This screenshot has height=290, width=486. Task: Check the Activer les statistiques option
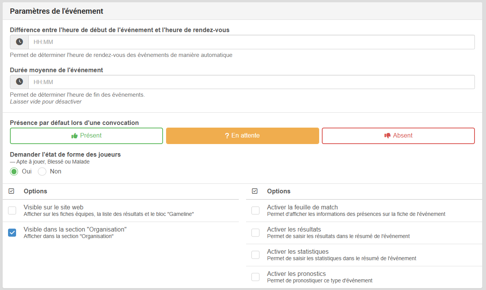tap(255, 255)
